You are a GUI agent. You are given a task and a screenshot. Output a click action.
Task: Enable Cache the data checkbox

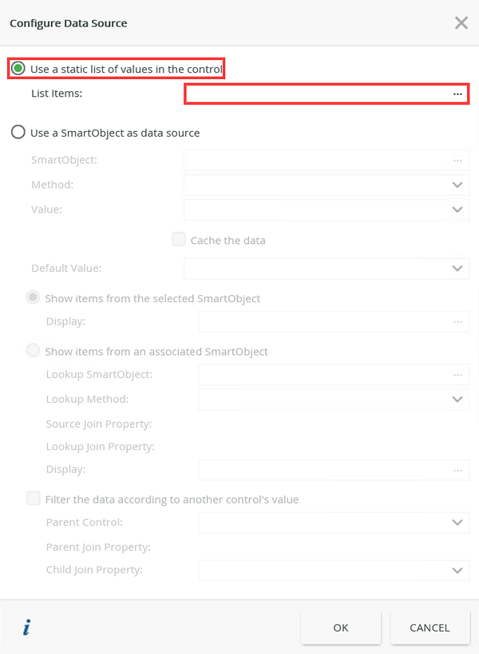[179, 239]
